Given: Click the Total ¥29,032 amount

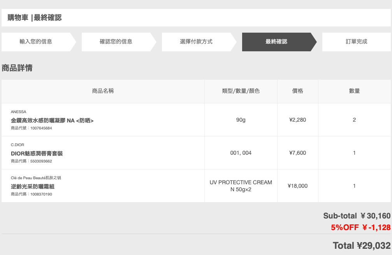Looking at the screenshot, I should pyautogui.click(x=361, y=246).
